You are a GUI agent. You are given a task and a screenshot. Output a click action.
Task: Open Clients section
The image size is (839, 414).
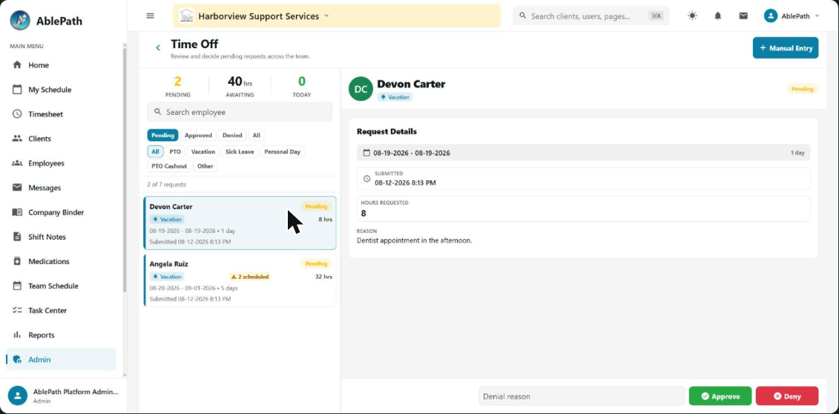point(61,139)
